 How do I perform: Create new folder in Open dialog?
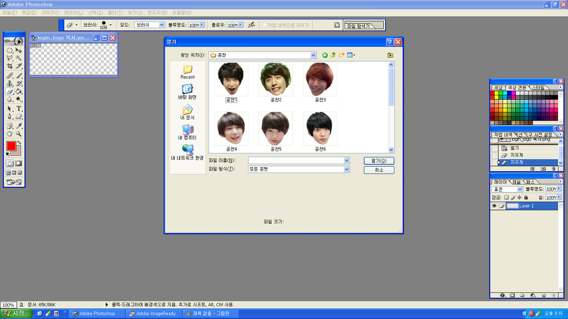[342, 55]
